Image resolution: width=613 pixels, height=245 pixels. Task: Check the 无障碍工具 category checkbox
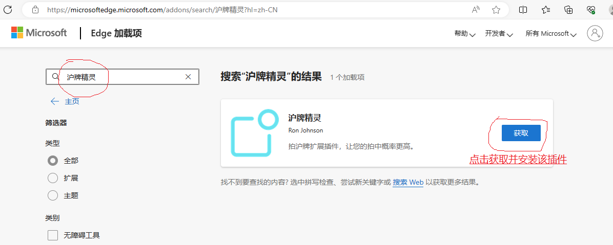[52, 235]
